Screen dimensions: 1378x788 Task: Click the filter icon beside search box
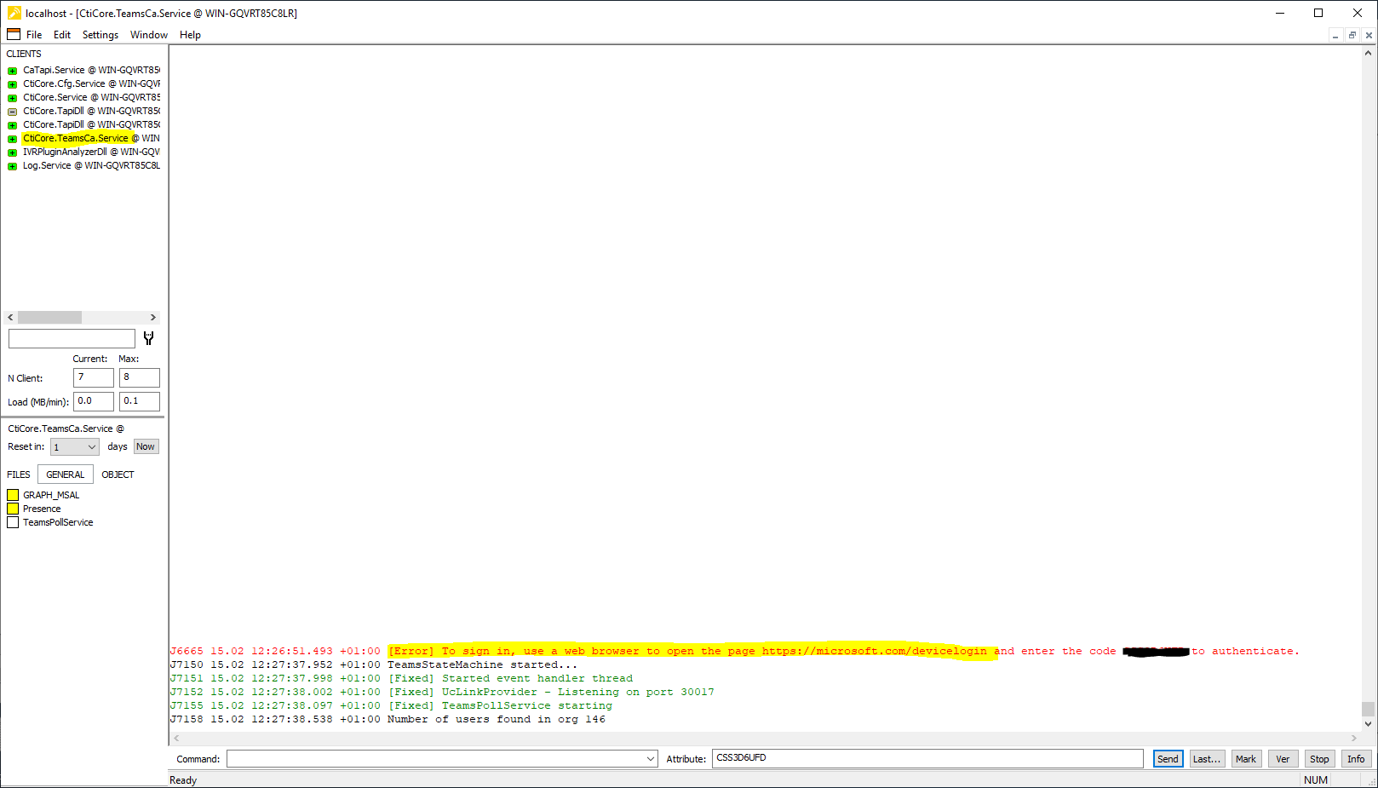(x=149, y=338)
